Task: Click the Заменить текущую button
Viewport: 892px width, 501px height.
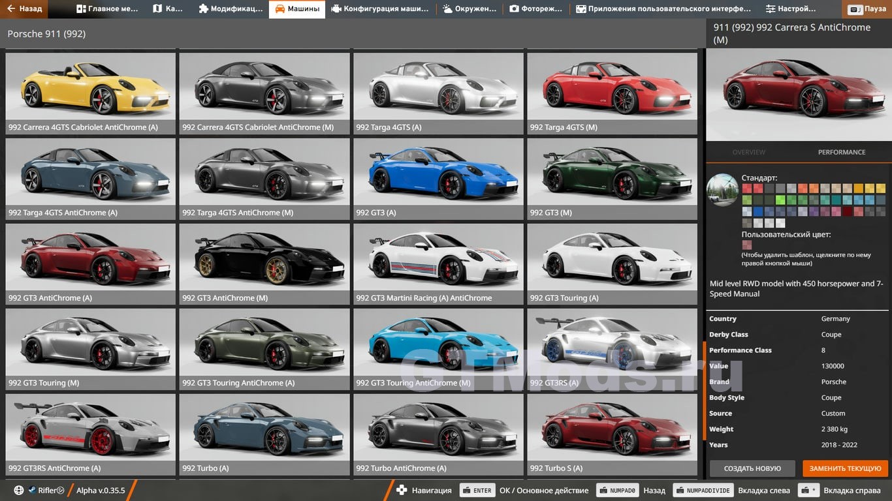Action: point(846,468)
